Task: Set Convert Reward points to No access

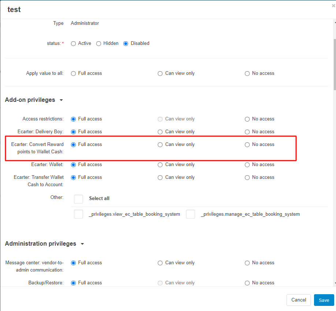Action: click(247, 145)
